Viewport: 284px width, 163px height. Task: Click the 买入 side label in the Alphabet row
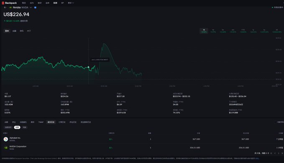pos(111,139)
